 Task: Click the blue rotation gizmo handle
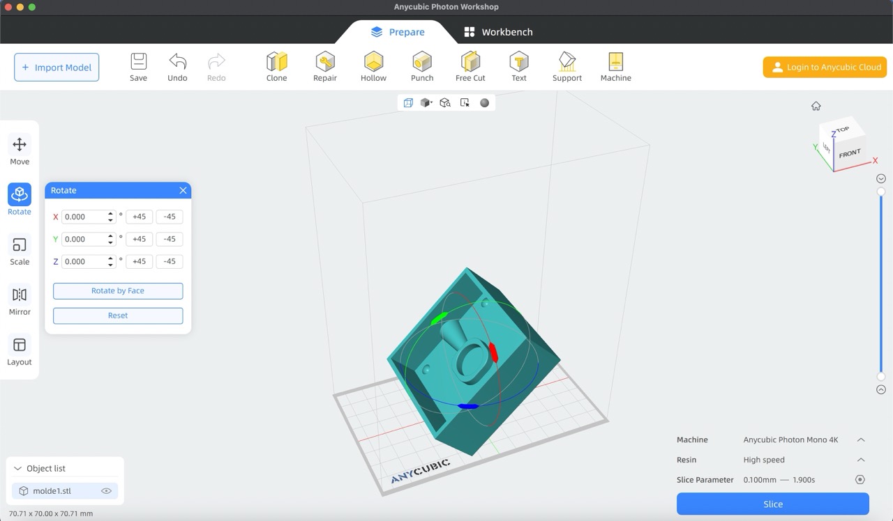[x=468, y=406]
